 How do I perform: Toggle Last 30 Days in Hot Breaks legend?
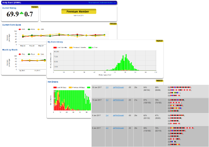tap(60, 88)
